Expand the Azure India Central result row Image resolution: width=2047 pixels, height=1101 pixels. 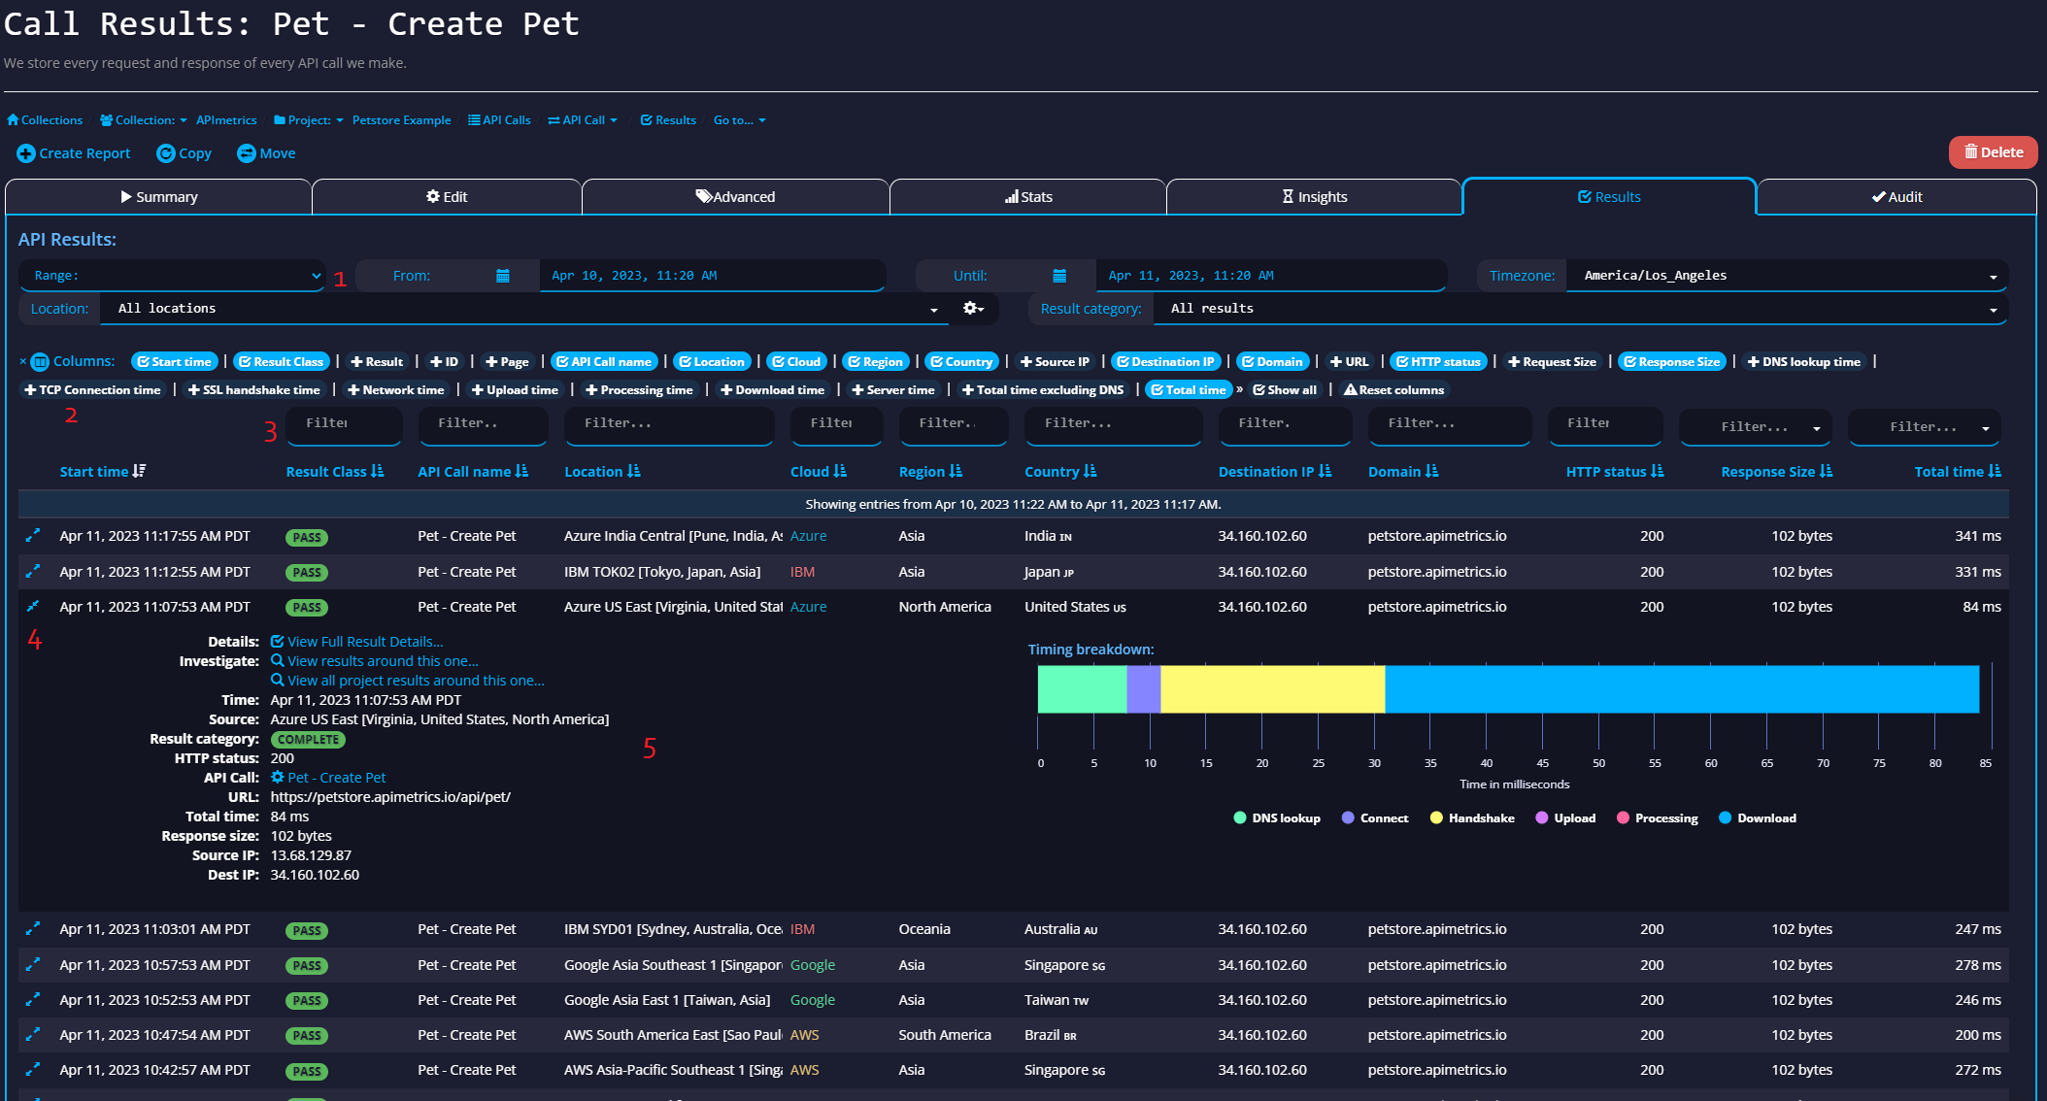click(33, 536)
